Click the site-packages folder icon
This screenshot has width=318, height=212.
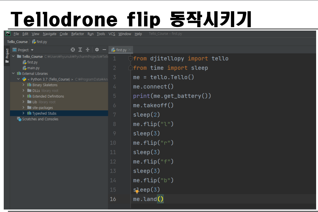coord(29,108)
